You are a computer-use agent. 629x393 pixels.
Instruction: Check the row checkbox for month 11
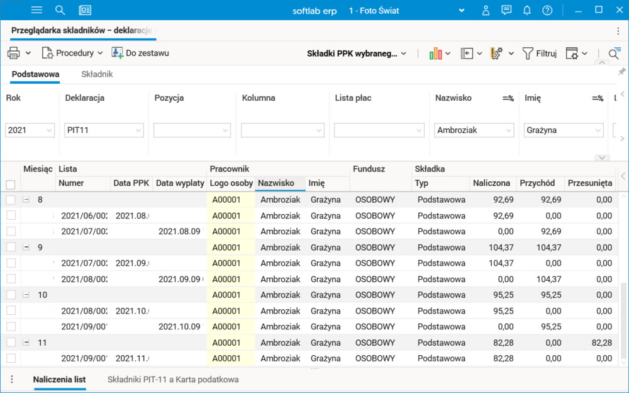(11, 343)
